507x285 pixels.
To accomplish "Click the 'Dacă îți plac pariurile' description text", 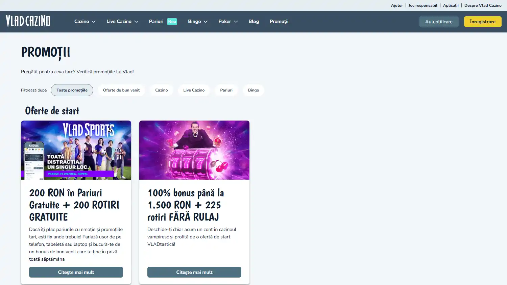I will 76,244.
